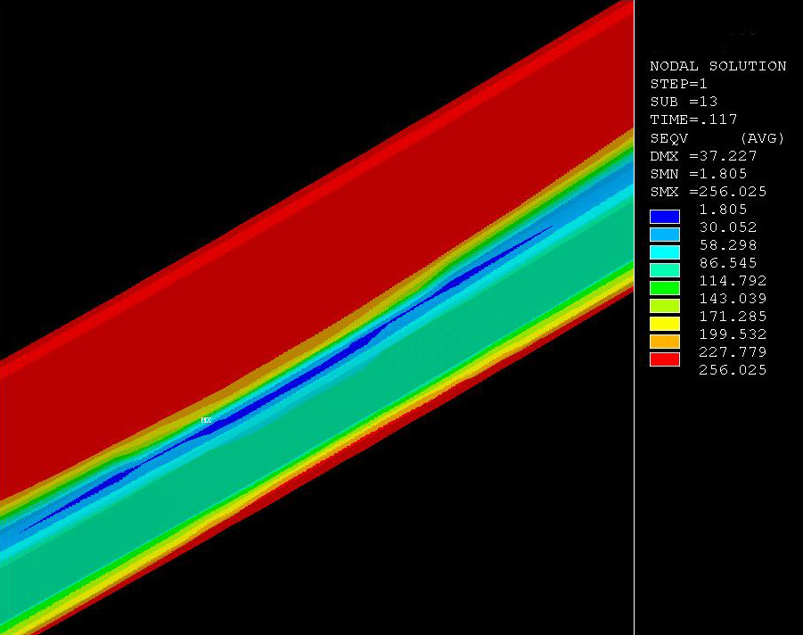Click the dark blue legend swatch
The image size is (803, 635).
[665, 216]
